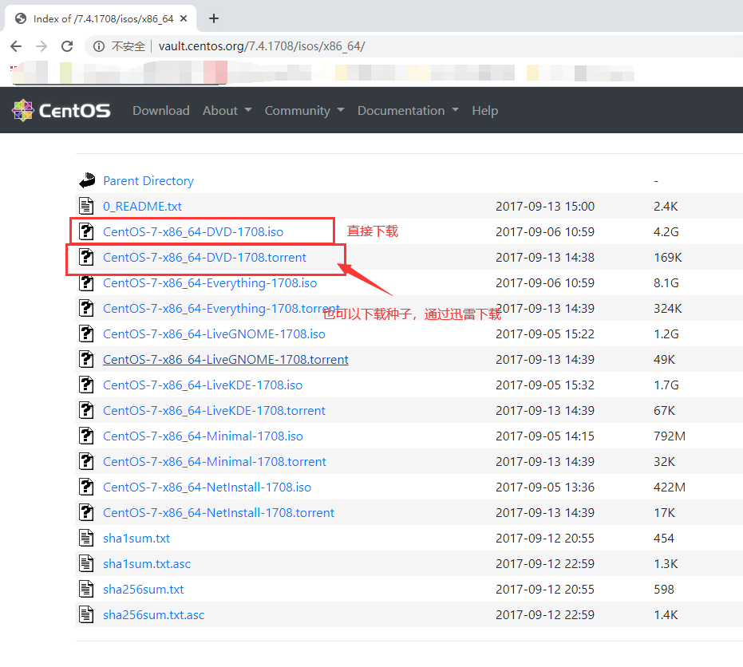Click the icon beside Everything-1708.torrent
Viewport: 743px width, 667px height.
[86, 309]
